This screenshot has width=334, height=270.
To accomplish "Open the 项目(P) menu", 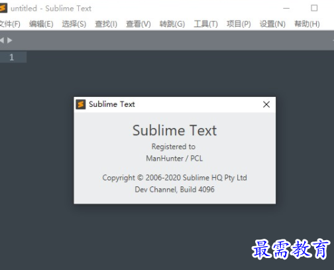I will [x=239, y=24].
